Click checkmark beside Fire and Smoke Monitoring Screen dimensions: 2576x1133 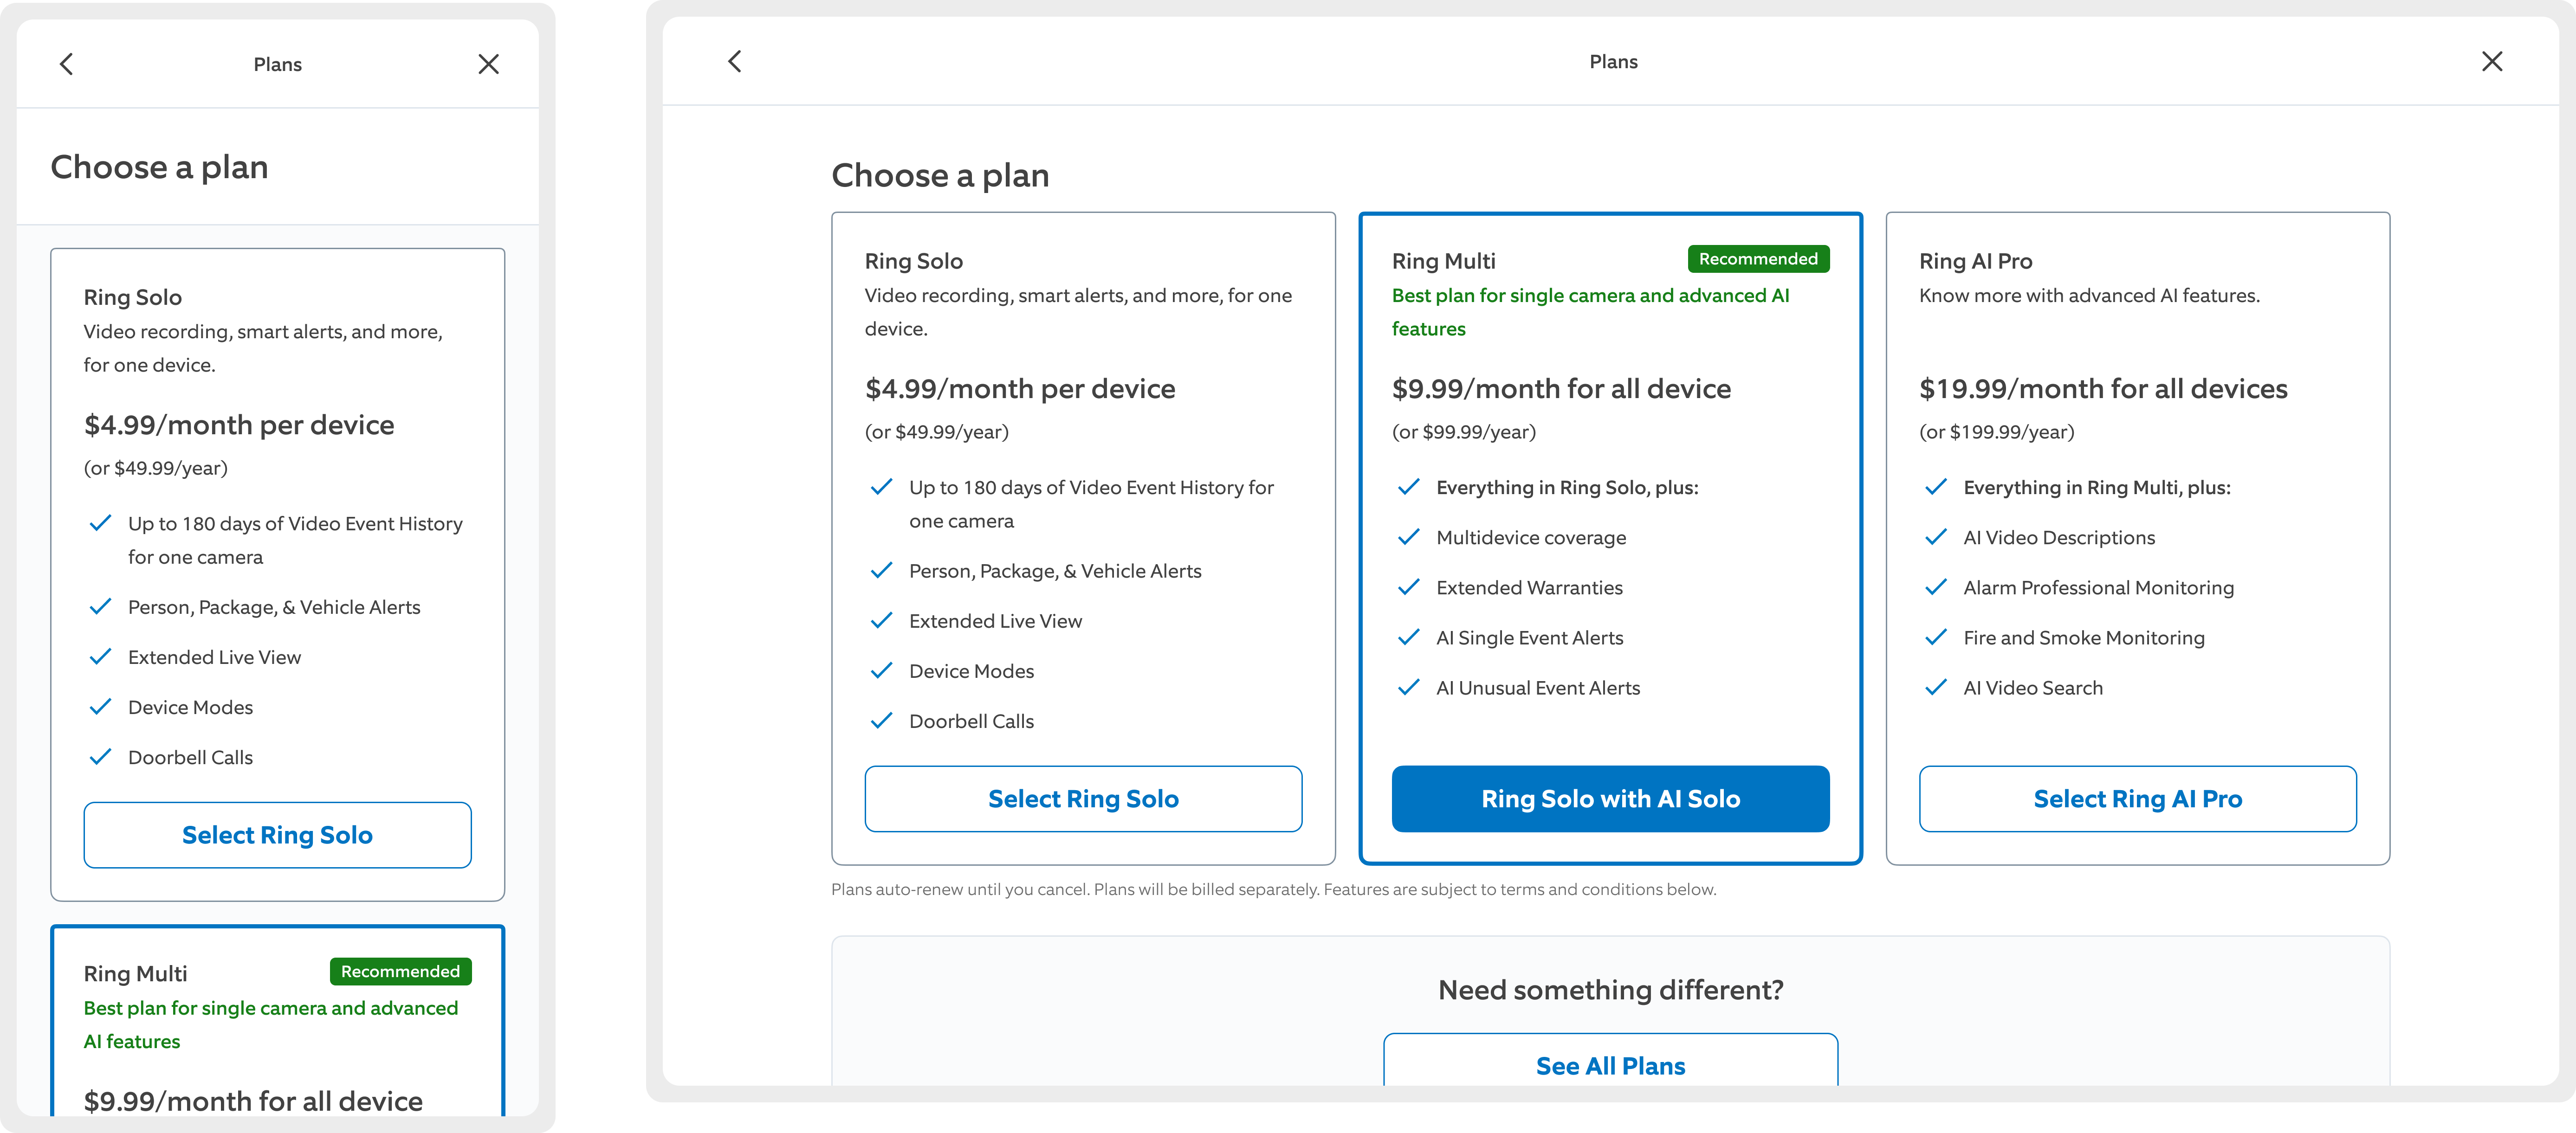1935,637
